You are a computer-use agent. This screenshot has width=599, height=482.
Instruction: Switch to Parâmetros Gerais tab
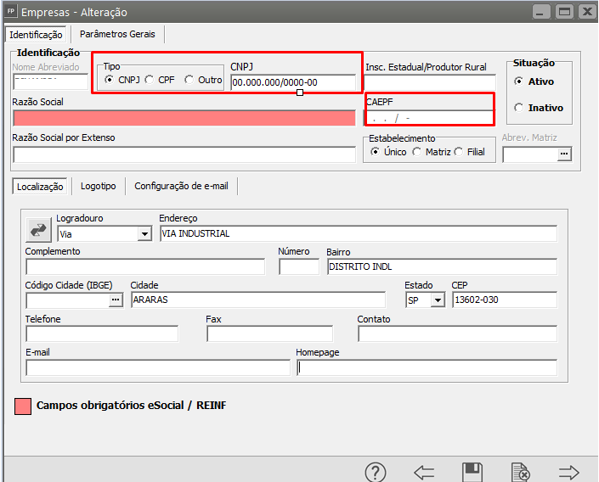pyautogui.click(x=117, y=35)
